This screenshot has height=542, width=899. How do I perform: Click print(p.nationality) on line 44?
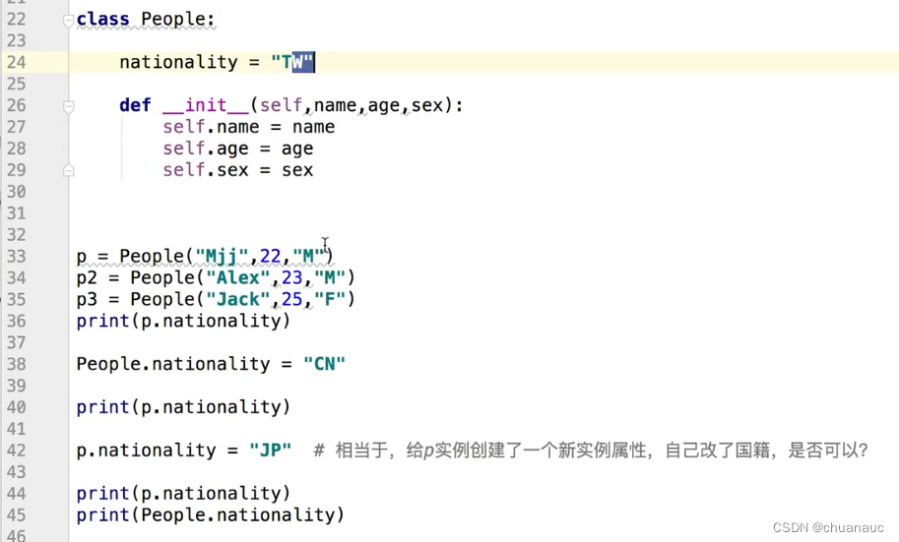pyautogui.click(x=183, y=493)
